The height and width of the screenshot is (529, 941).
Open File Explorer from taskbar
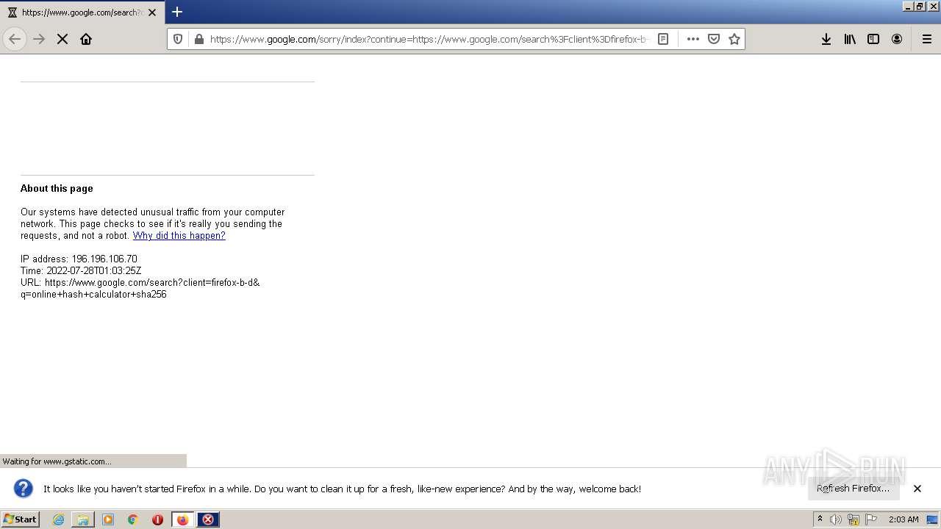click(x=83, y=519)
